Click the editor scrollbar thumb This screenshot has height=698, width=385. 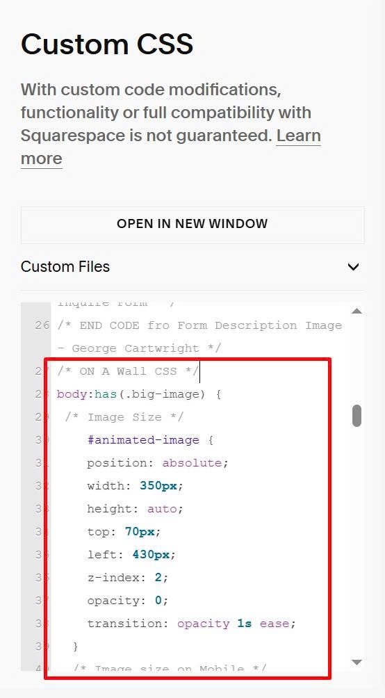(357, 416)
